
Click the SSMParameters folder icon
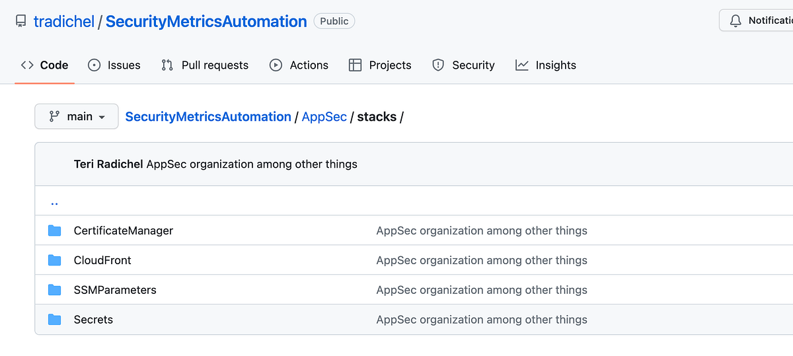(x=55, y=290)
